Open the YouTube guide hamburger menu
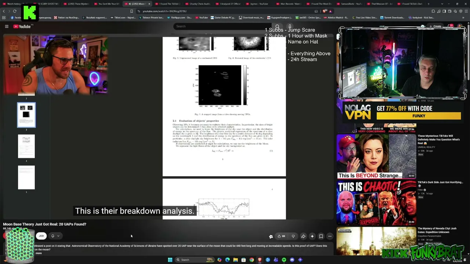Image resolution: width=470 pixels, height=264 pixels. [x=7, y=26]
